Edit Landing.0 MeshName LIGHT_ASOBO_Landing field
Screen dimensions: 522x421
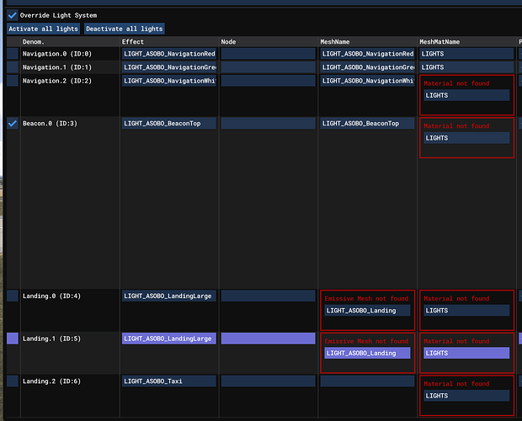click(x=368, y=311)
